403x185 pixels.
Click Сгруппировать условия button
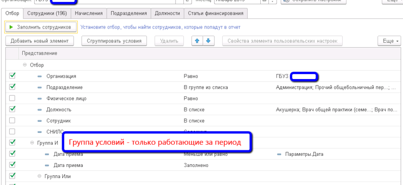pos(114,41)
